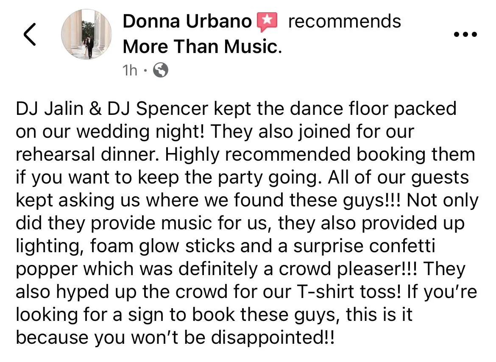Open the Donna Urbano profile name link
Screen dimensions: 496x362
187,22
